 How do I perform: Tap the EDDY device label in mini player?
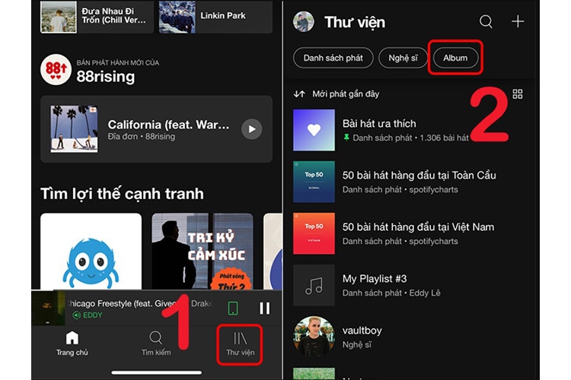tap(88, 315)
